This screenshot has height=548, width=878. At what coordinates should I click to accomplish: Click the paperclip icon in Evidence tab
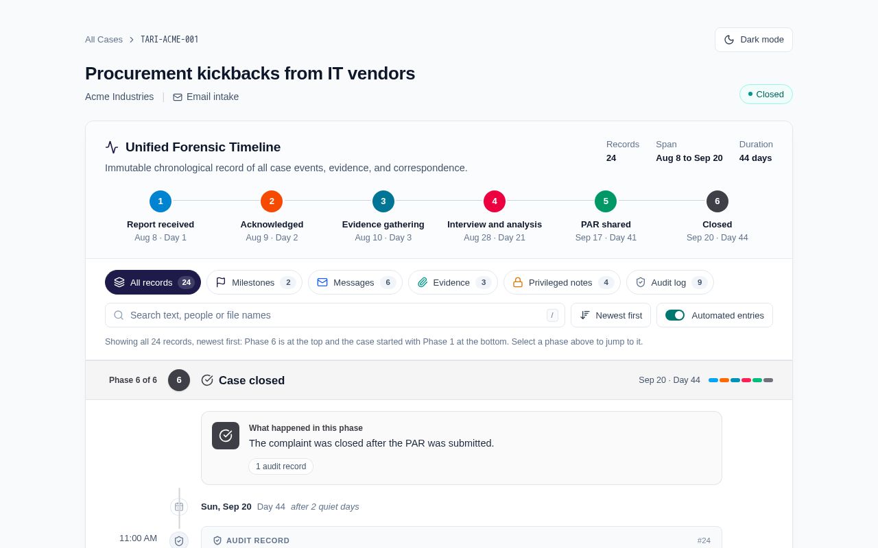(x=423, y=282)
